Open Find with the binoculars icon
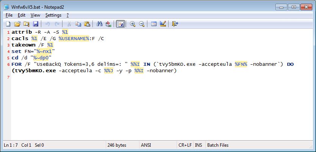Screen dimensions: 316x152 tap(99, 24)
